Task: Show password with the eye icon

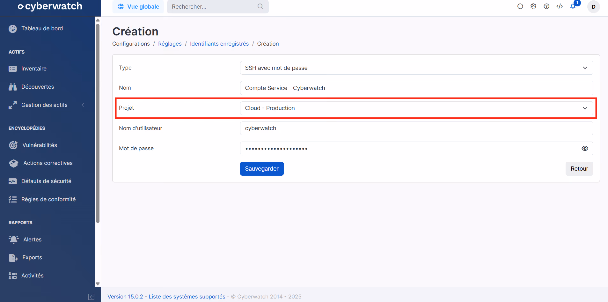Action: pos(585,148)
